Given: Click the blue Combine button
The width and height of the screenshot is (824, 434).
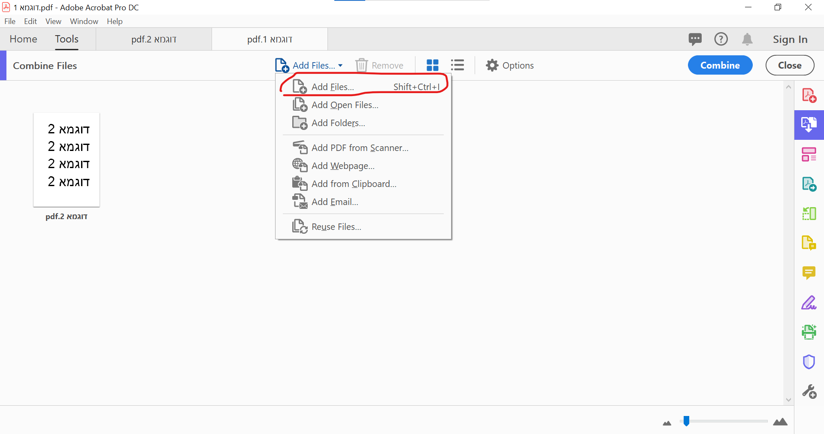Looking at the screenshot, I should [x=720, y=65].
